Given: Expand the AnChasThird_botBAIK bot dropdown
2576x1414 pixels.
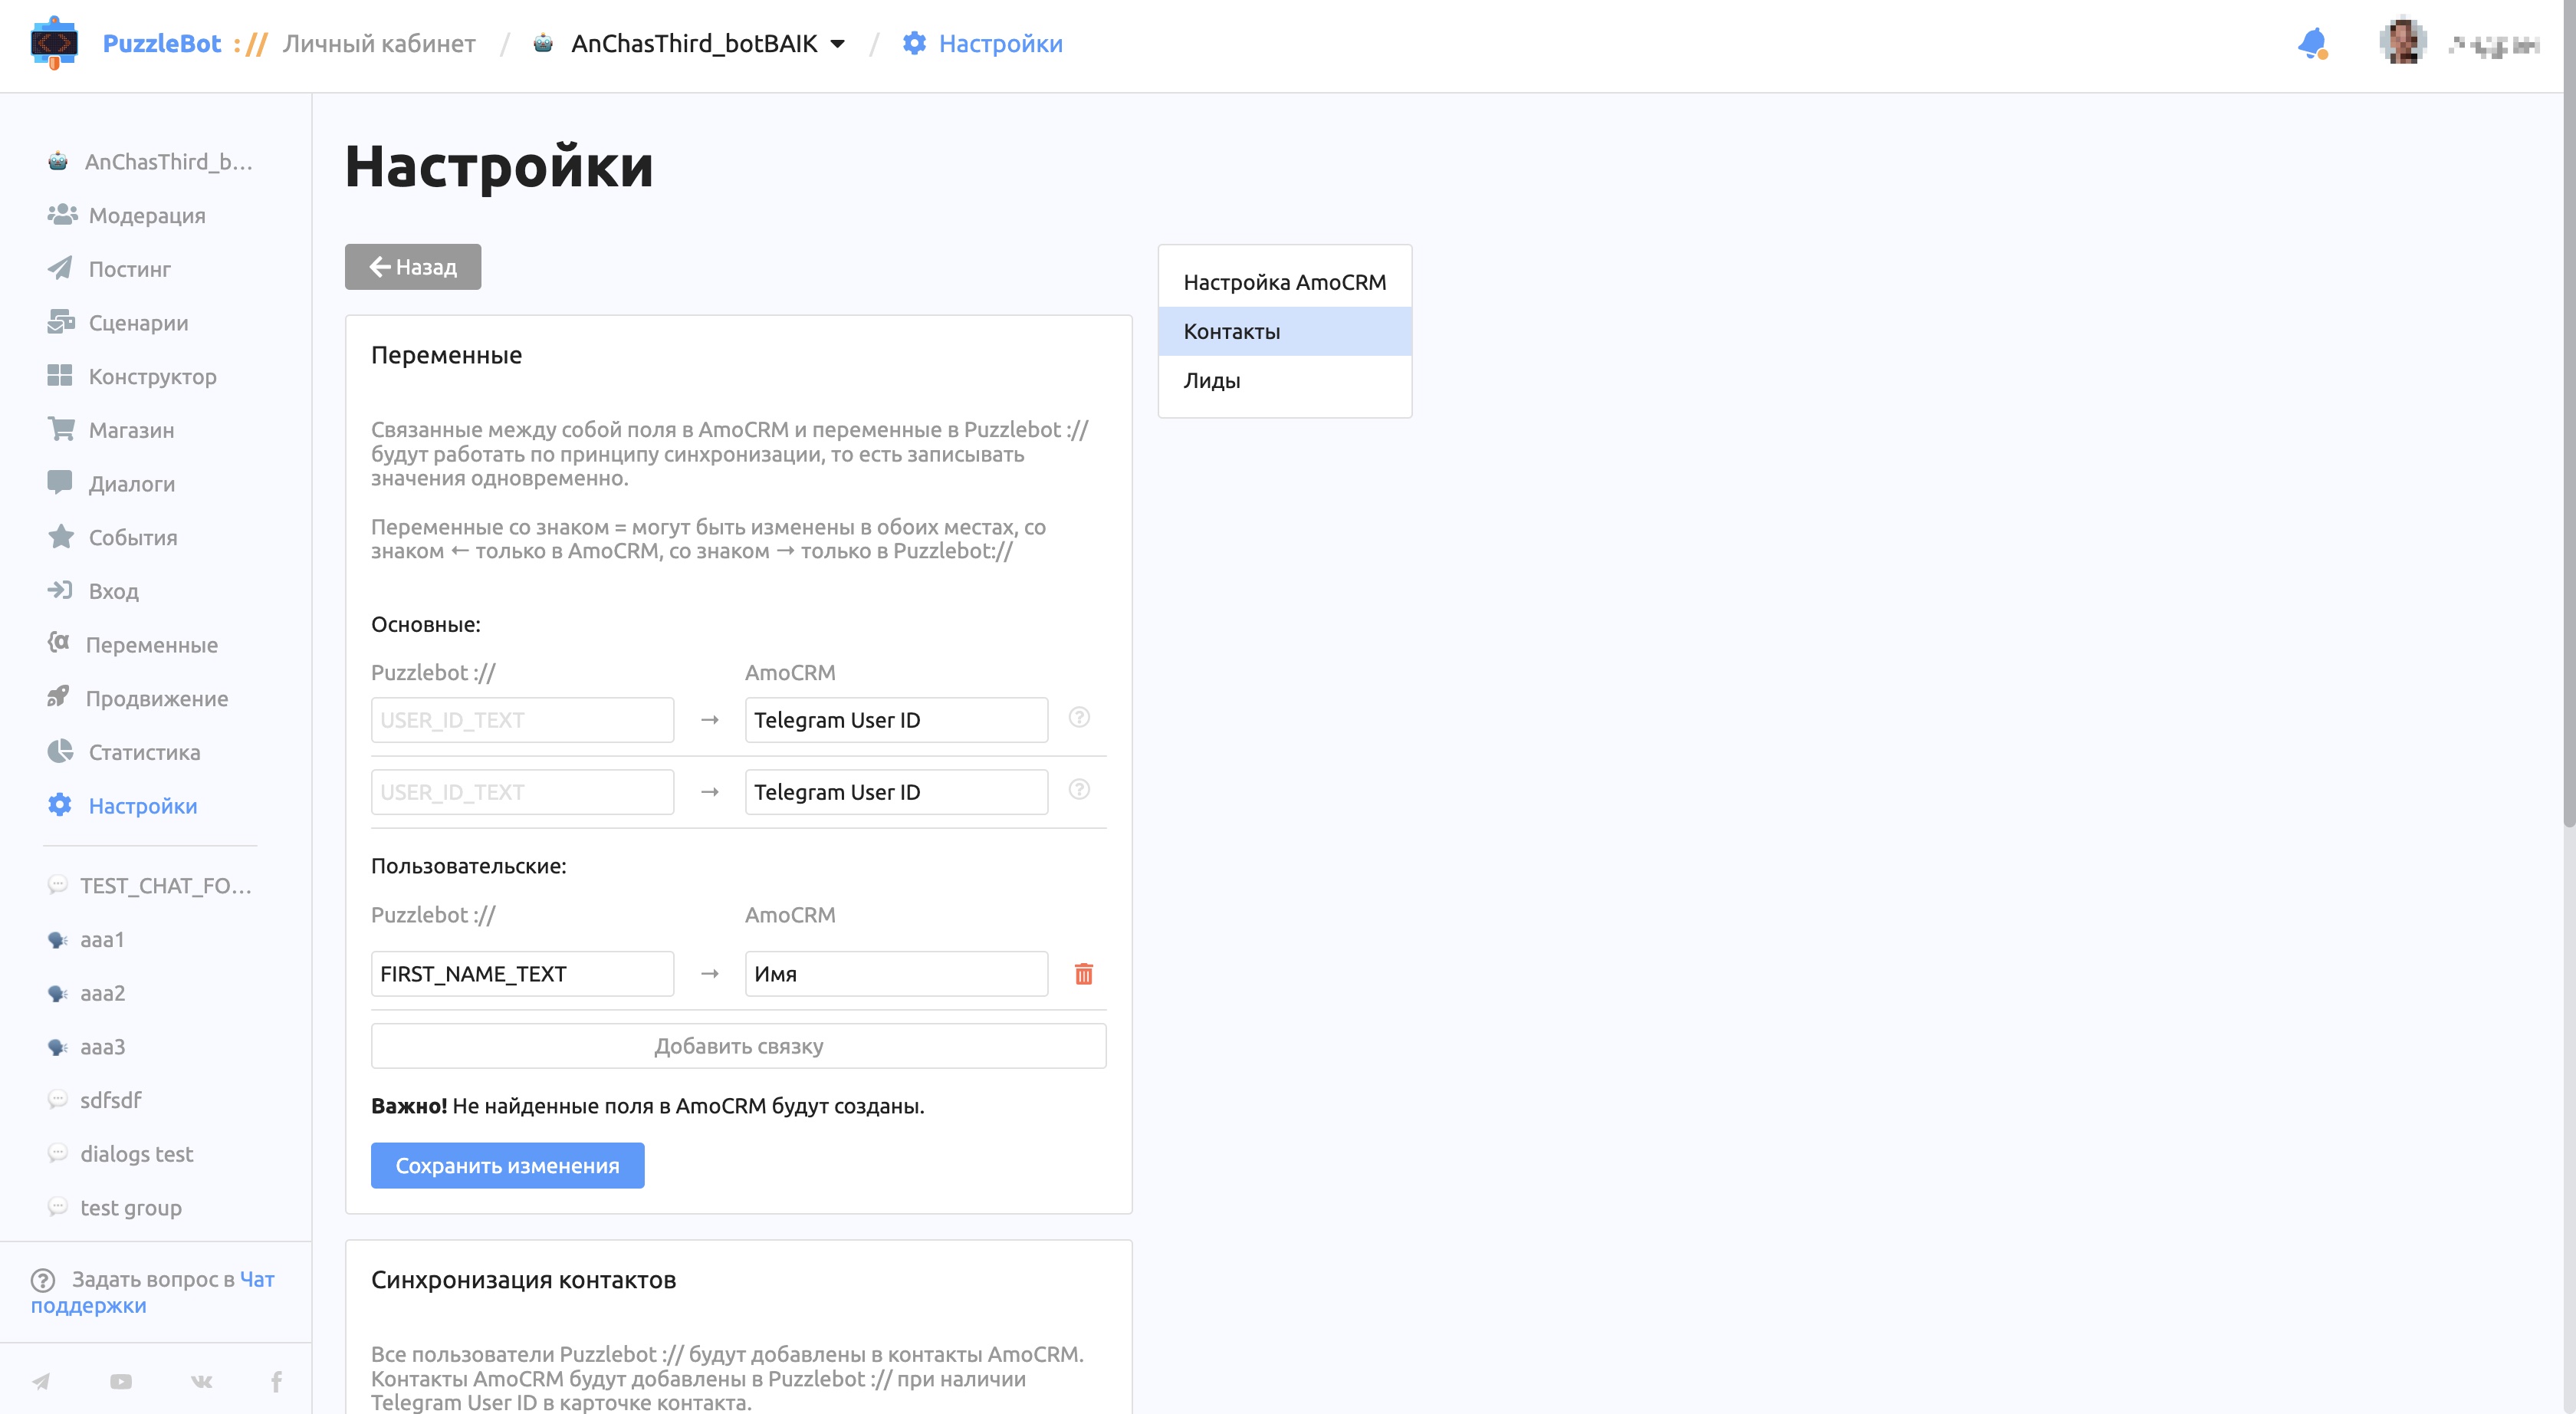Looking at the screenshot, I should click(838, 44).
